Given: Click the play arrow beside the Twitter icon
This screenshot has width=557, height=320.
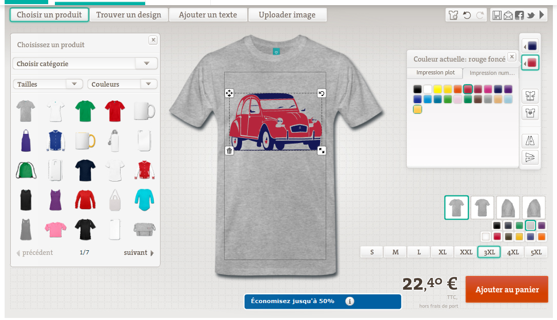Looking at the screenshot, I should pos(542,14).
